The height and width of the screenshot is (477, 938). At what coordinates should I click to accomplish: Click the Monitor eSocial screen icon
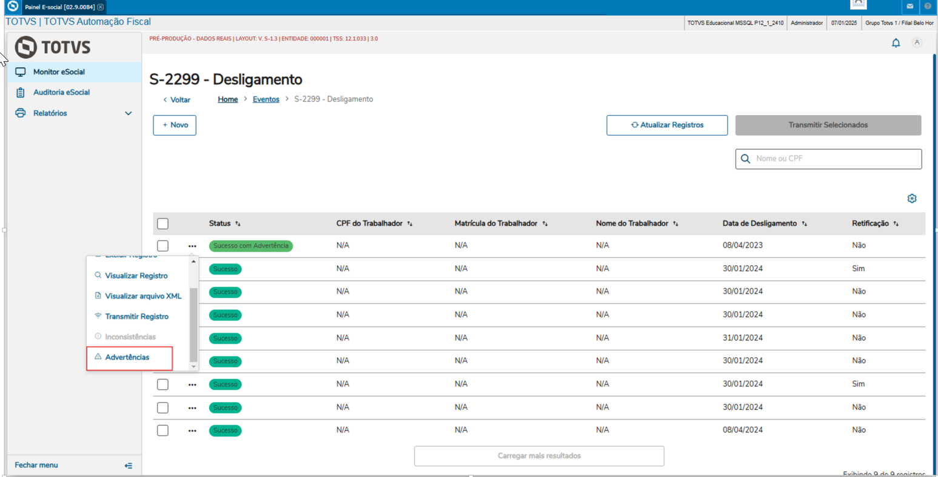21,72
